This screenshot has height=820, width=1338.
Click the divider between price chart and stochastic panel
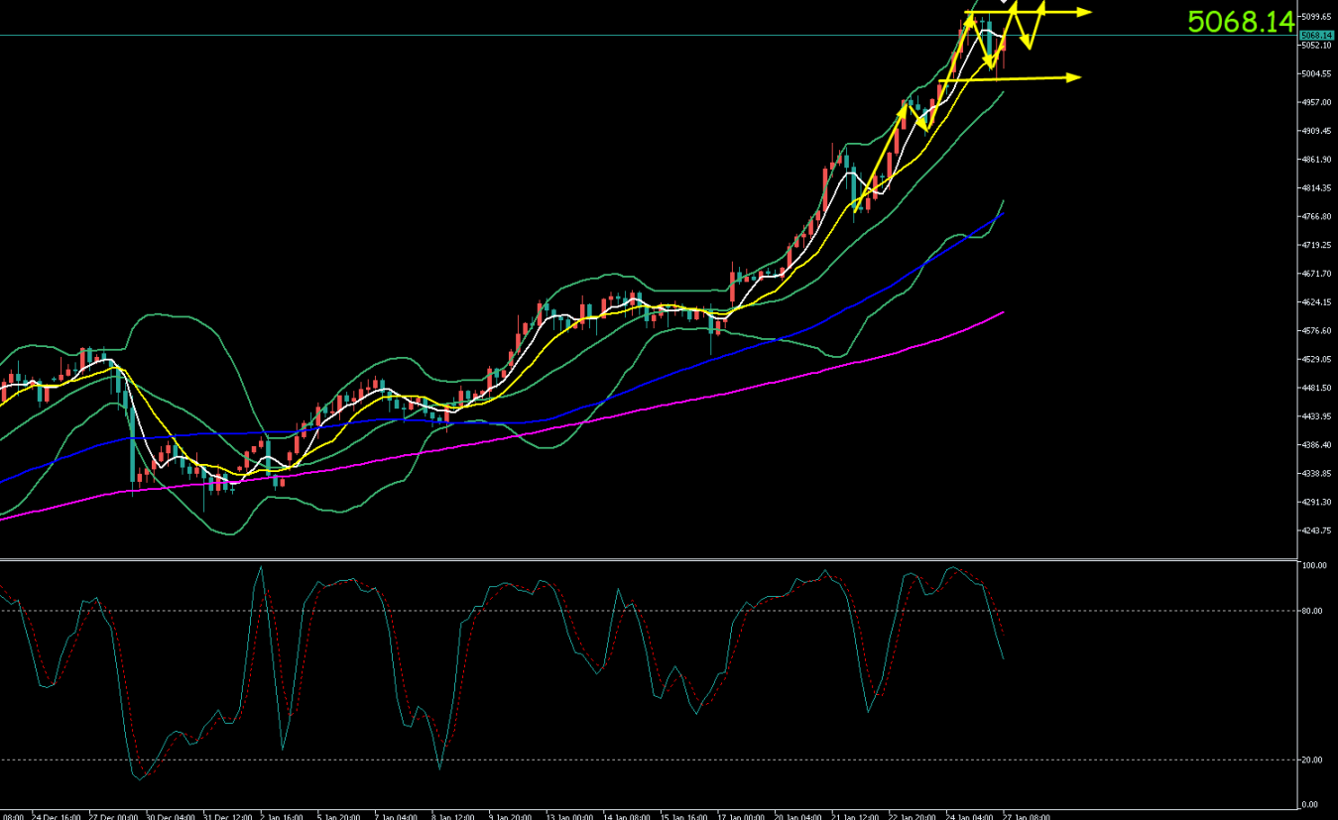click(649, 559)
